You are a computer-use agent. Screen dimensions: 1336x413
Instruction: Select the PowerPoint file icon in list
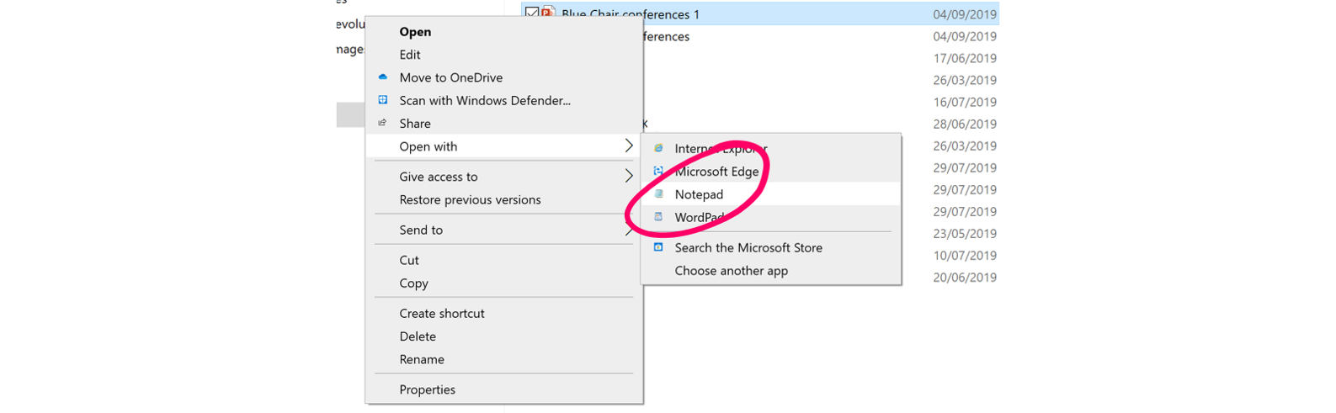[x=549, y=13]
